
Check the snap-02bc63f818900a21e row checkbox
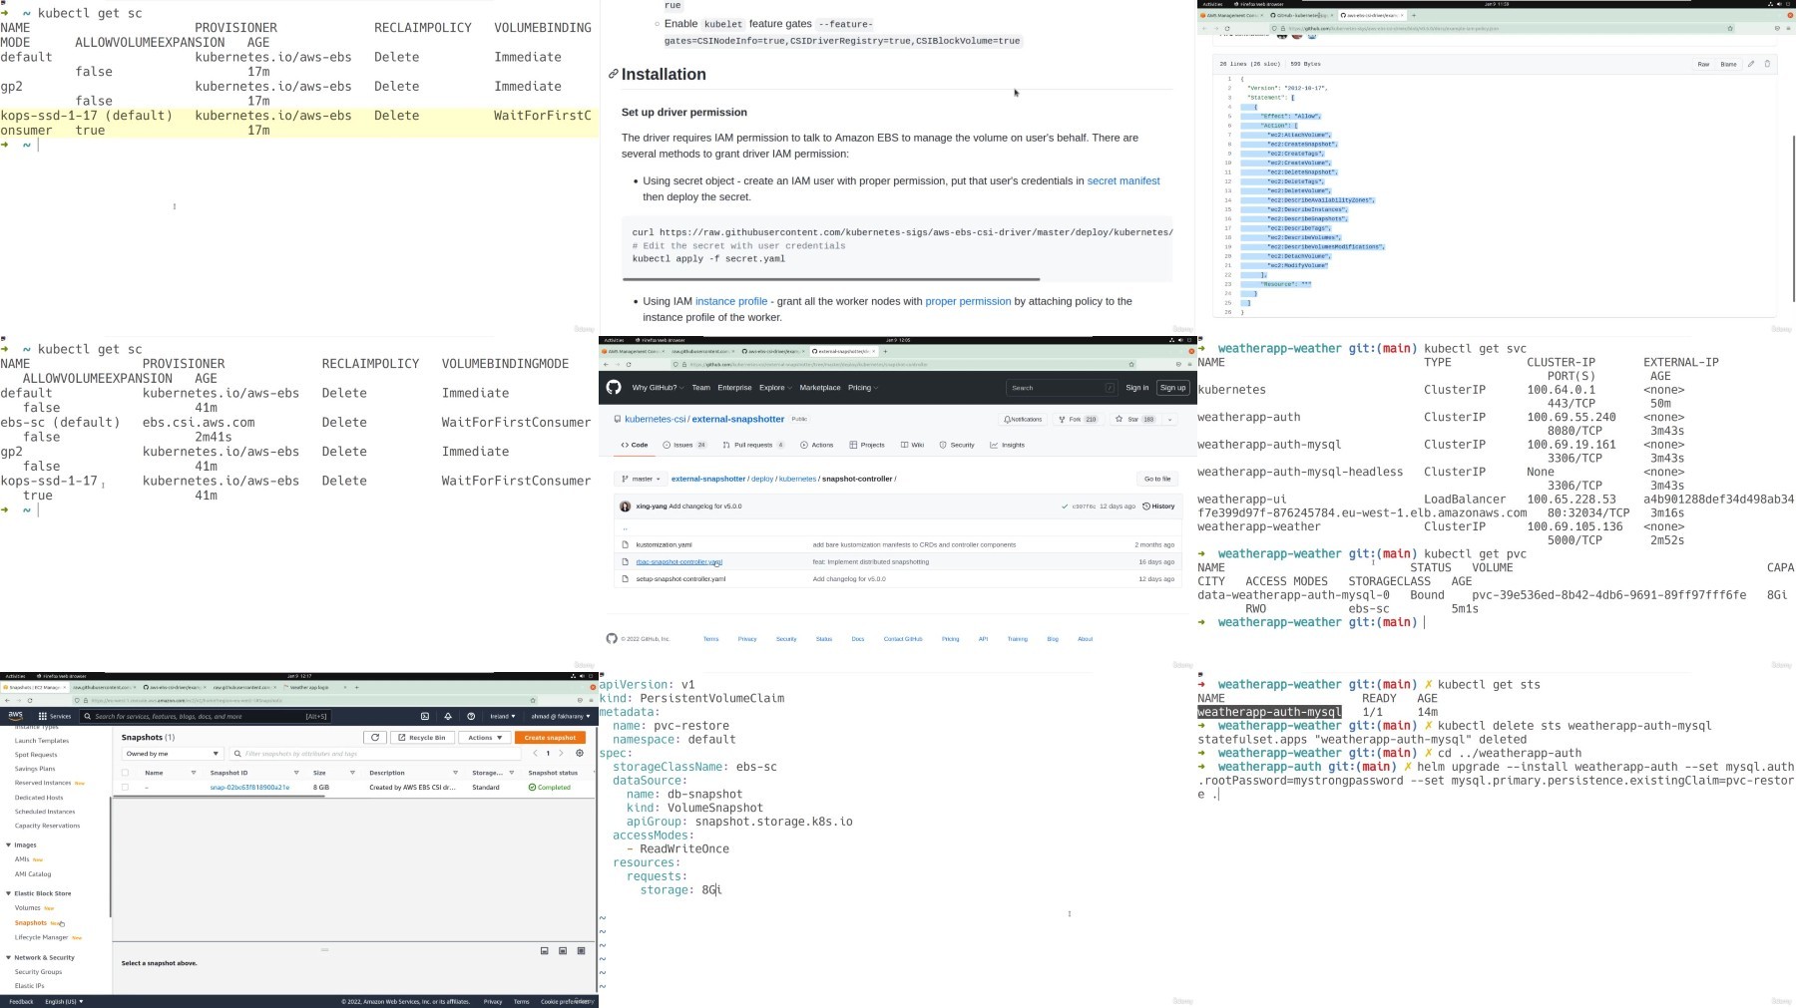(x=125, y=787)
